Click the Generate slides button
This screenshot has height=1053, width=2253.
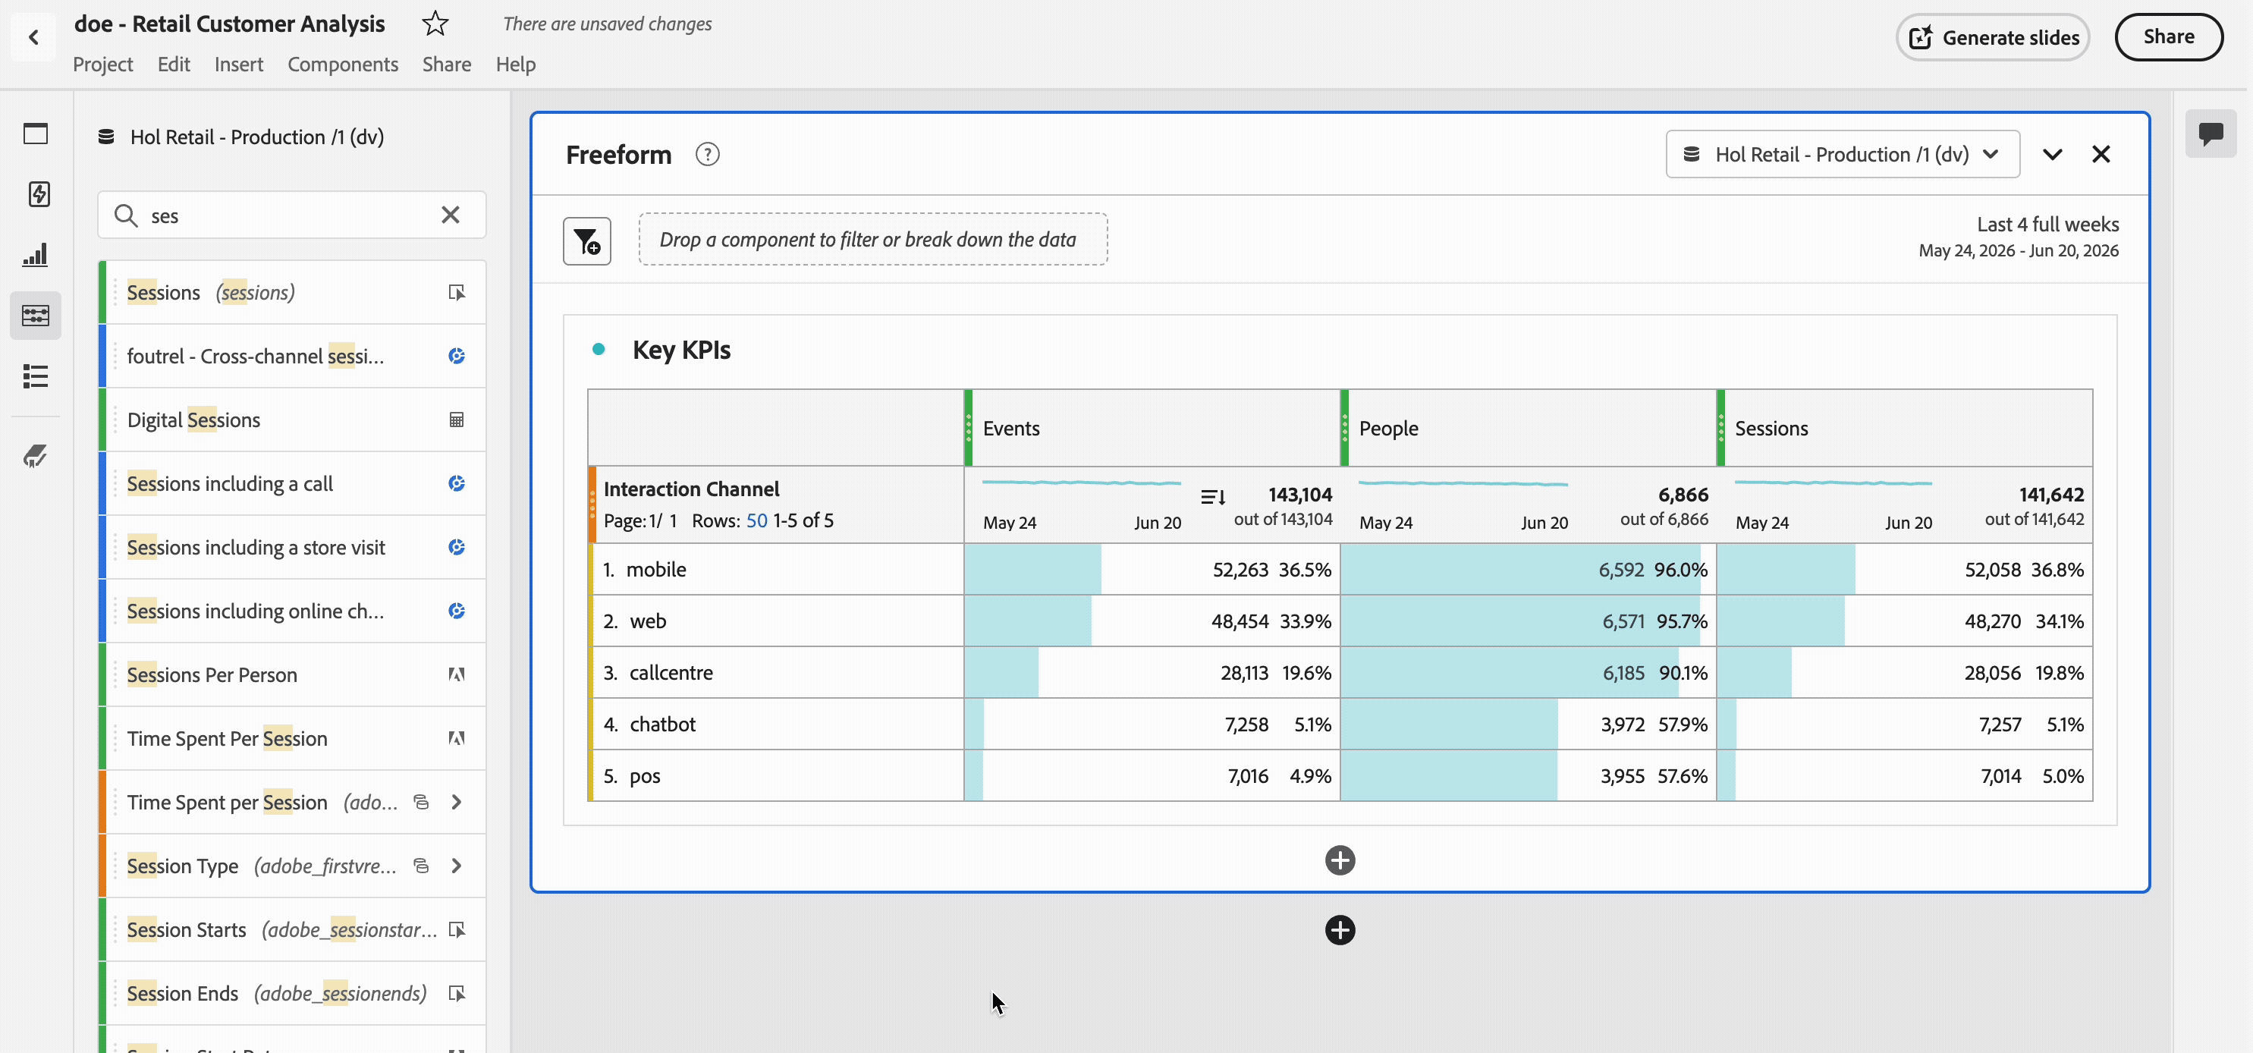pos(1992,38)
